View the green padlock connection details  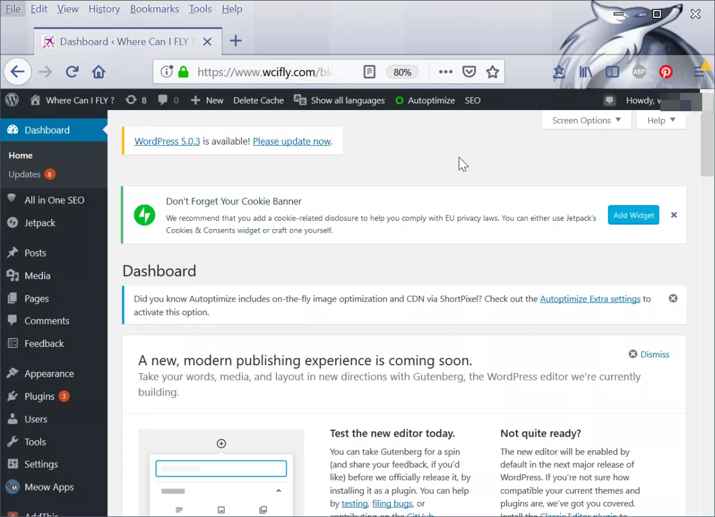183,72
